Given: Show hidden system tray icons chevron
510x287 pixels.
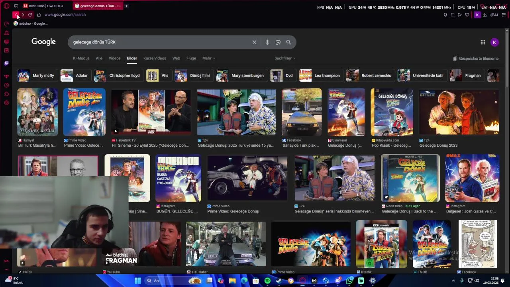Looking at the screenshot, I should tap(453, 281).
